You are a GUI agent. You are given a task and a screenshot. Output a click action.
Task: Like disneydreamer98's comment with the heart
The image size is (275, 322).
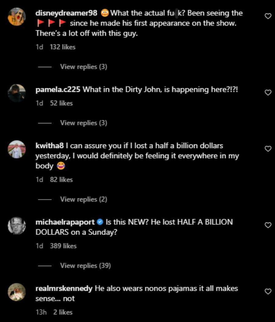[268, 16]
